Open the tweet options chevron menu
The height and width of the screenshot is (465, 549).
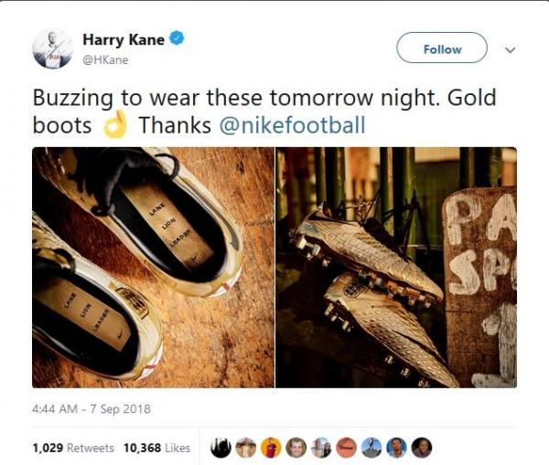[510, 49]
